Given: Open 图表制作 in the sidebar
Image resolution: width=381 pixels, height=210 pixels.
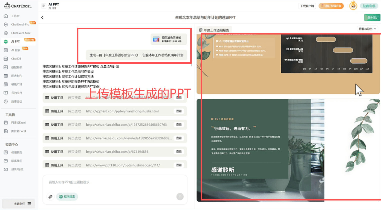Looking at the screenshot, I should click(17, 76).
